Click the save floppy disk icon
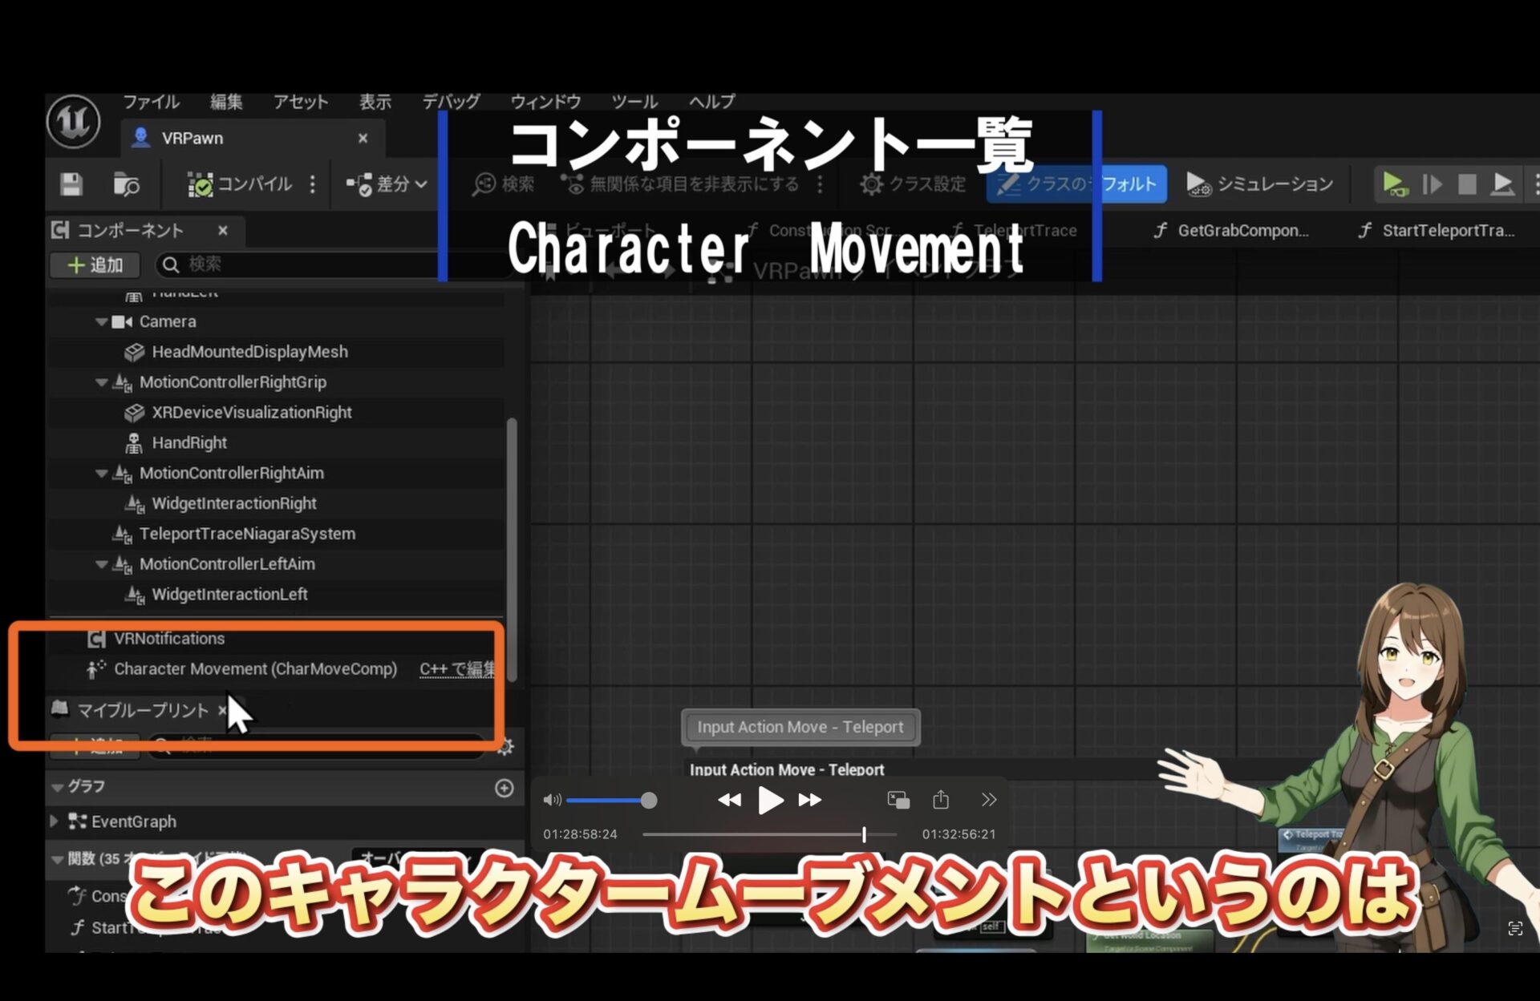1540x1001 pixels. coord(71,184)
